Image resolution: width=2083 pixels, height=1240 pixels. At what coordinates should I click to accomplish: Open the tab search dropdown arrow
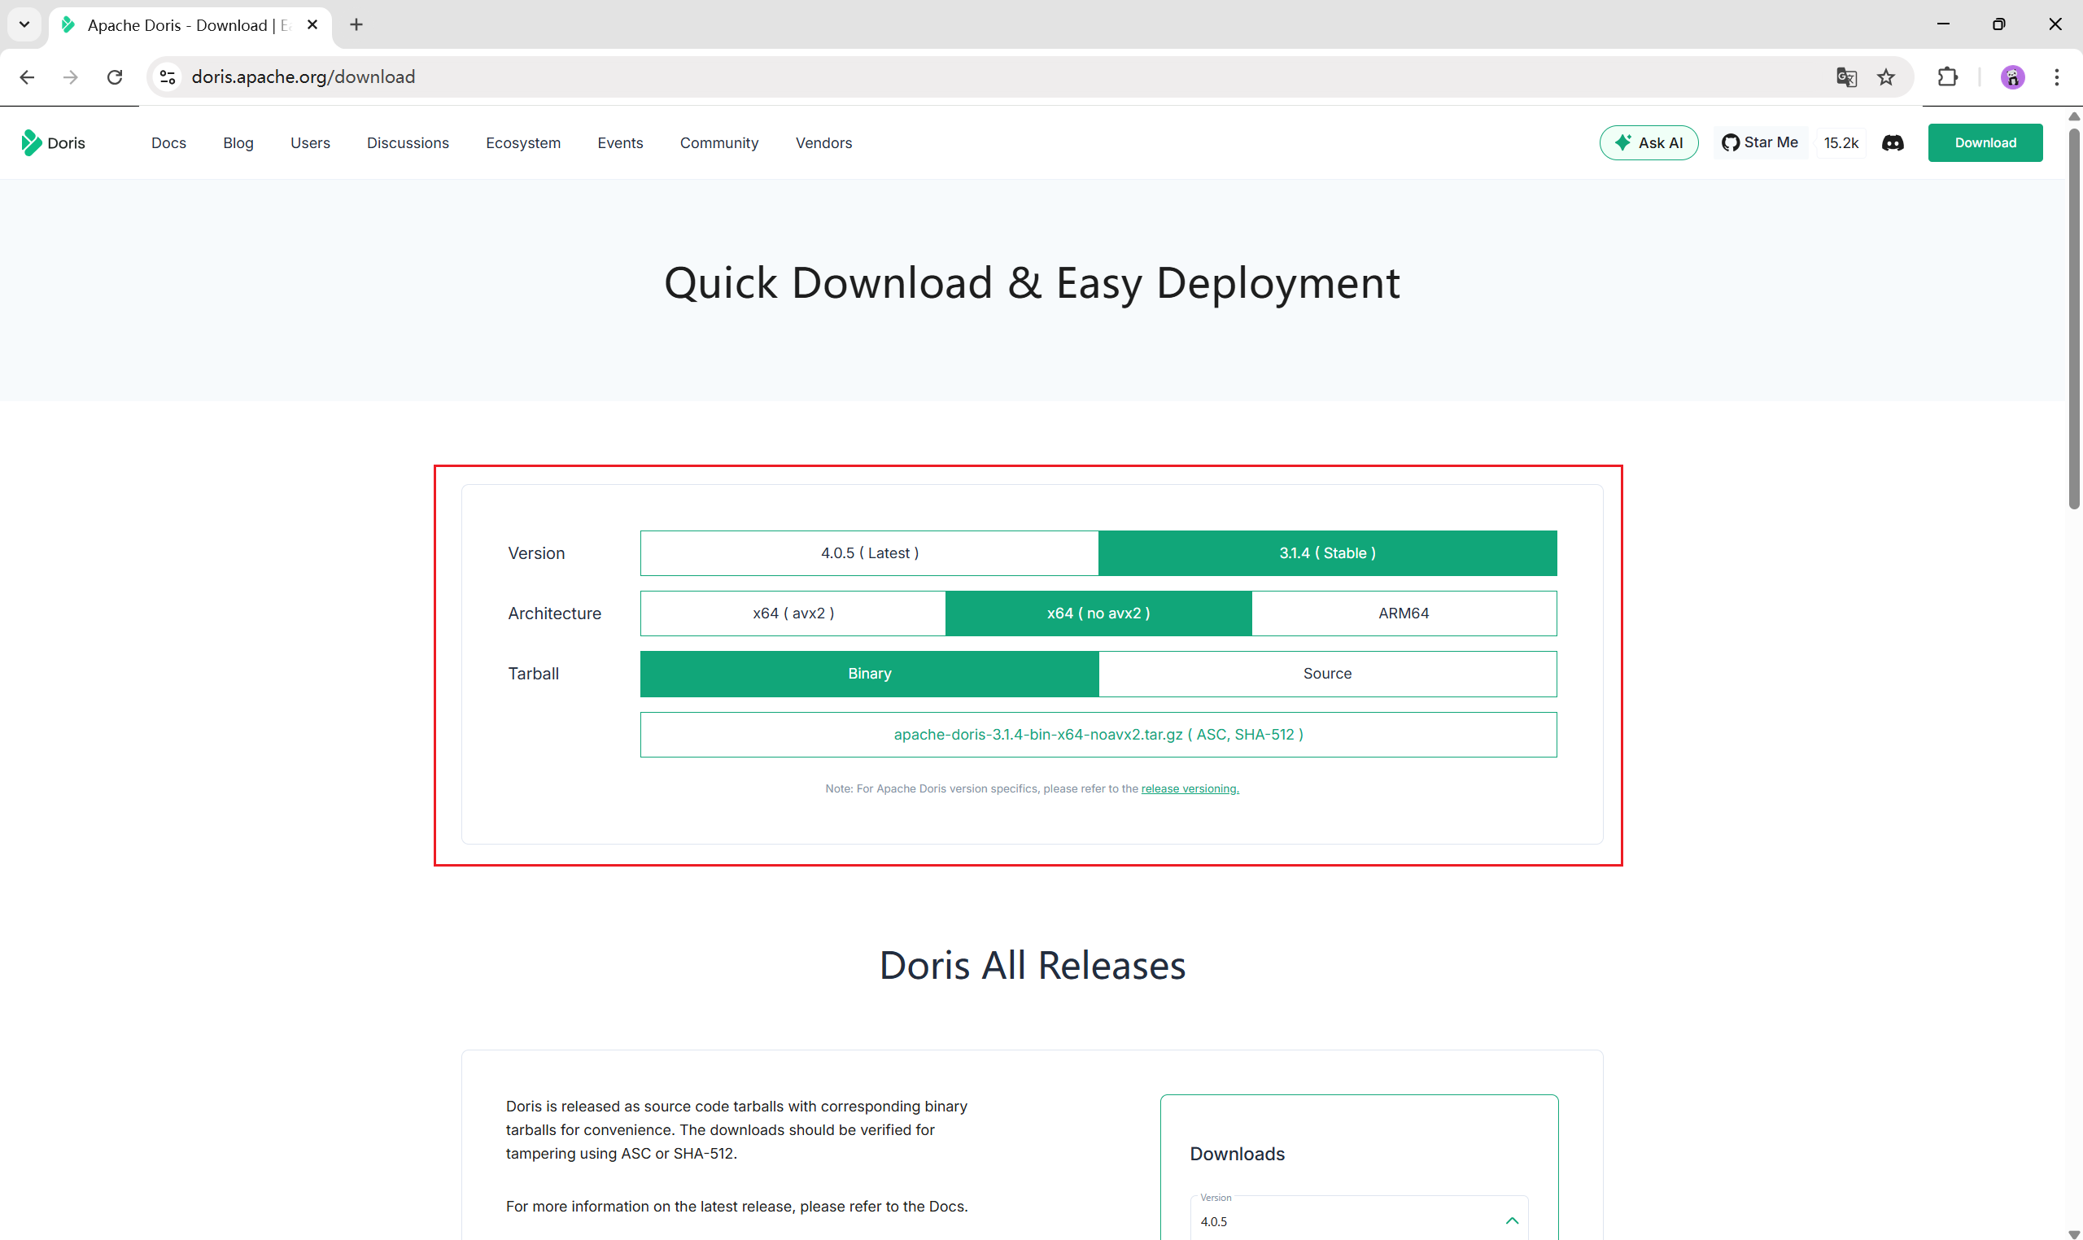24,24
